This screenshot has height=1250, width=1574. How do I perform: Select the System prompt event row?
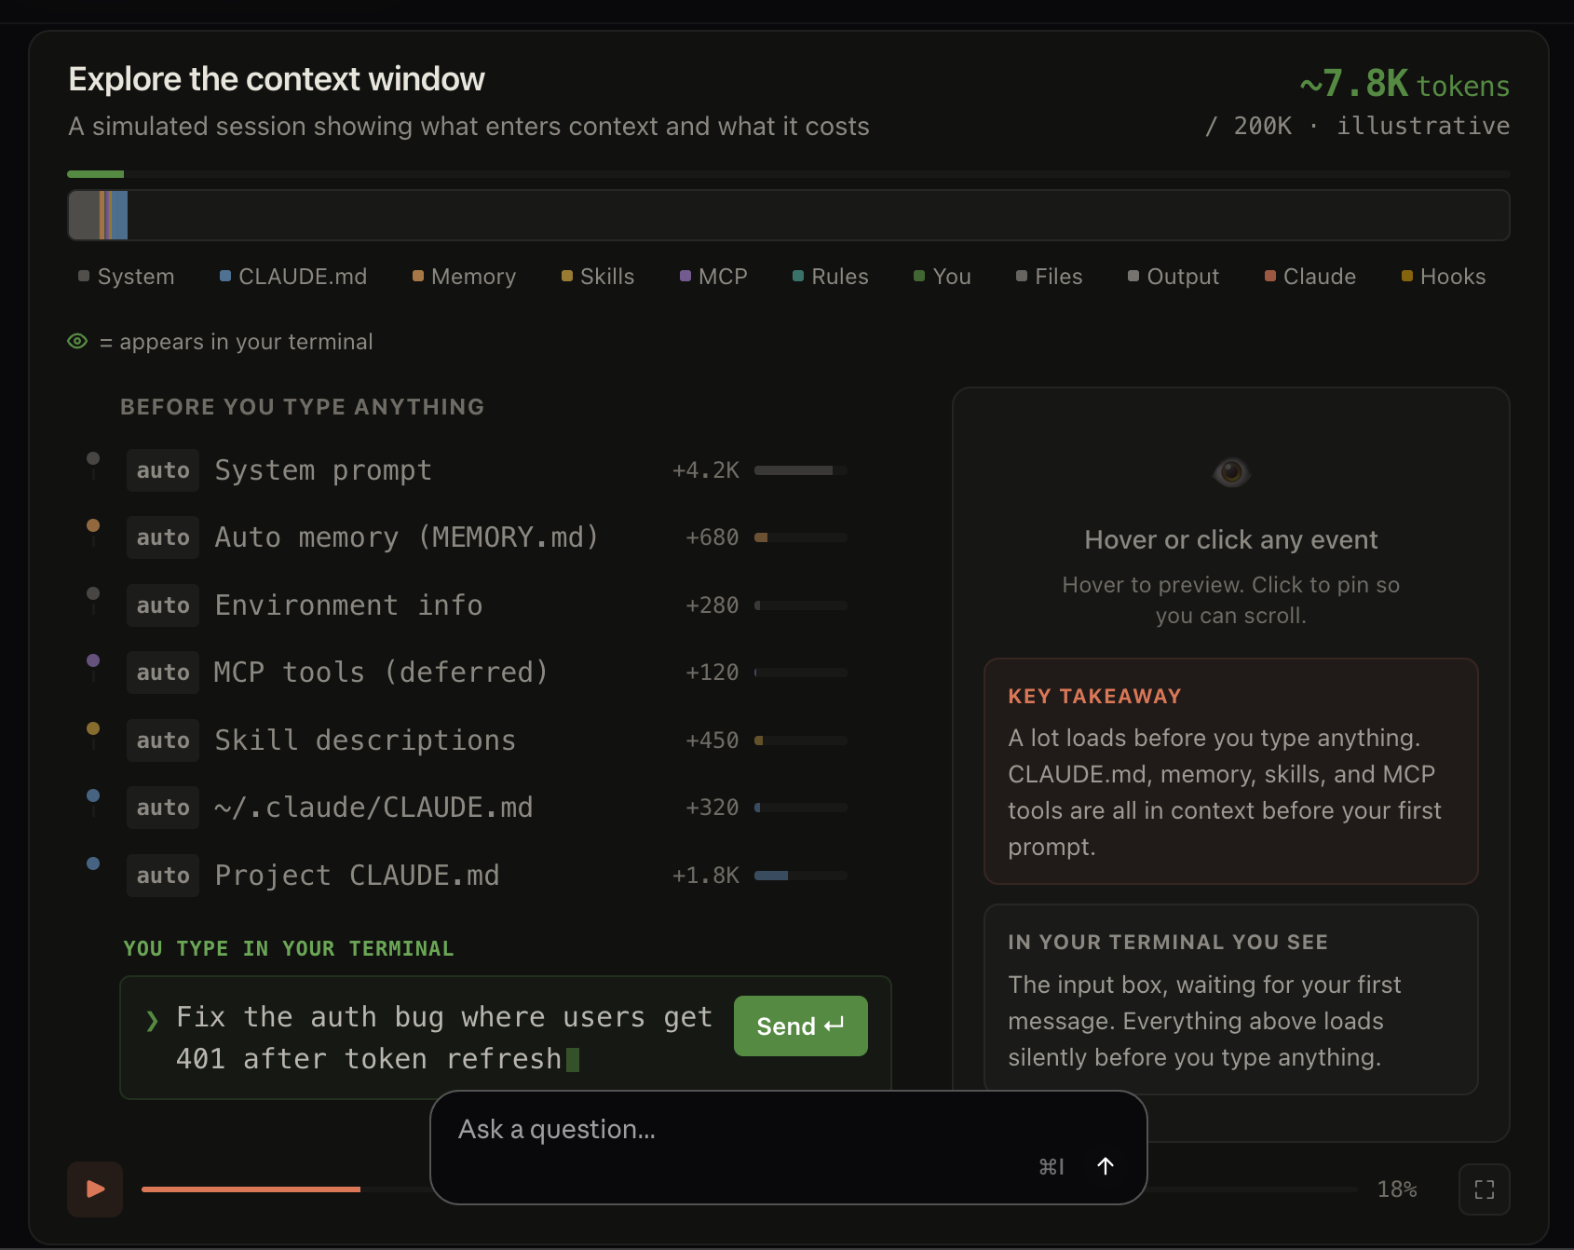484,470
